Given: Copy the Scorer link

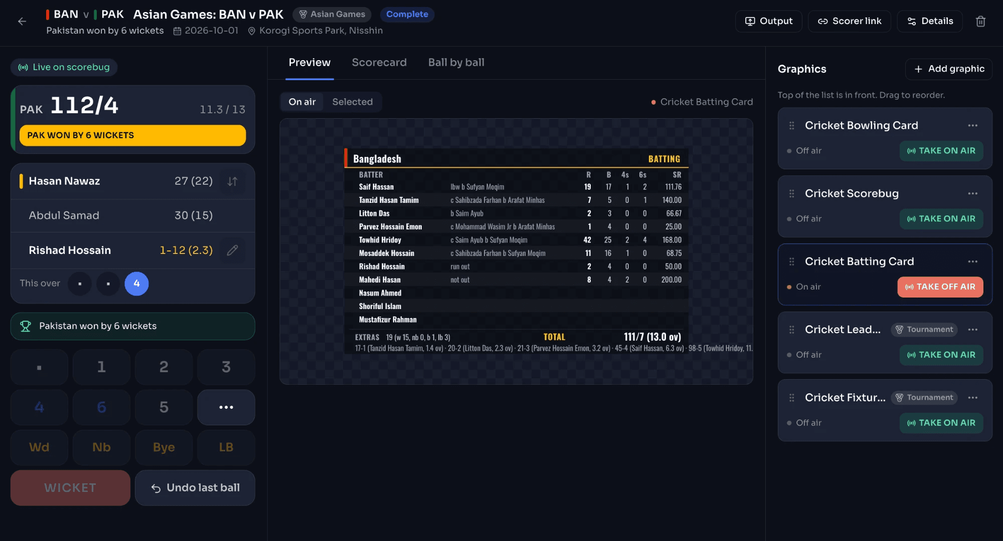Looking at the screenshot, I should (850, 21).
